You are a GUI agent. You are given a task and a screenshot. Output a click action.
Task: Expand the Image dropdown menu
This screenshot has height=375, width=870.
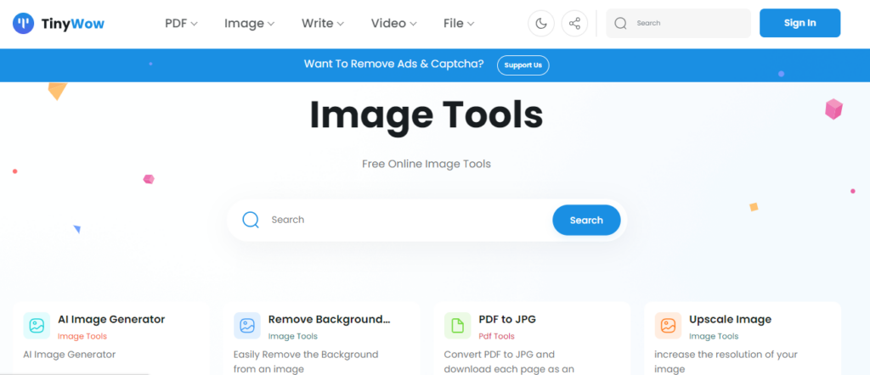click(249, 24)
